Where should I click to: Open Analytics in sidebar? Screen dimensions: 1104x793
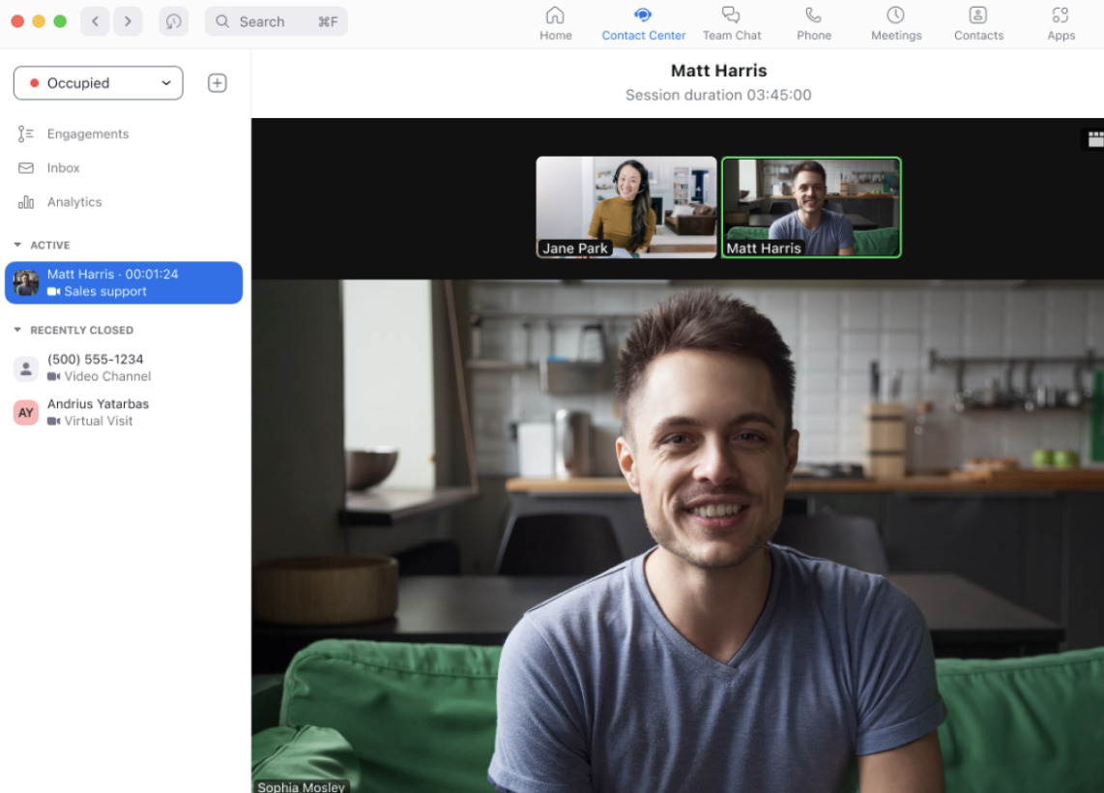73,202
